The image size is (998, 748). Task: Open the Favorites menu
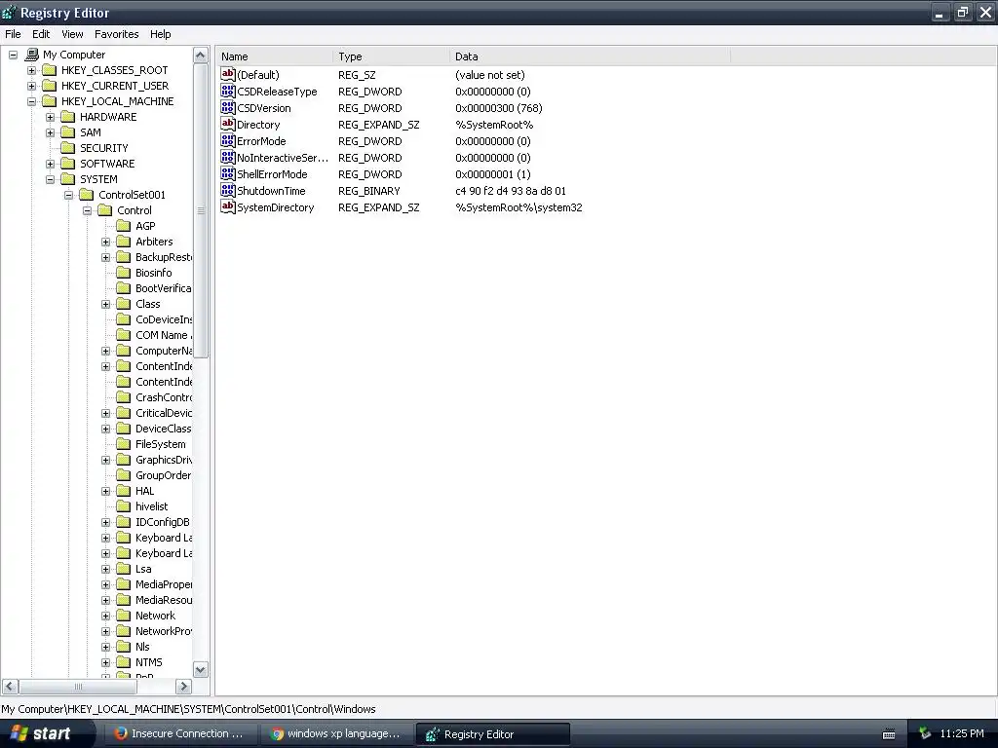[x=117, y=34]
